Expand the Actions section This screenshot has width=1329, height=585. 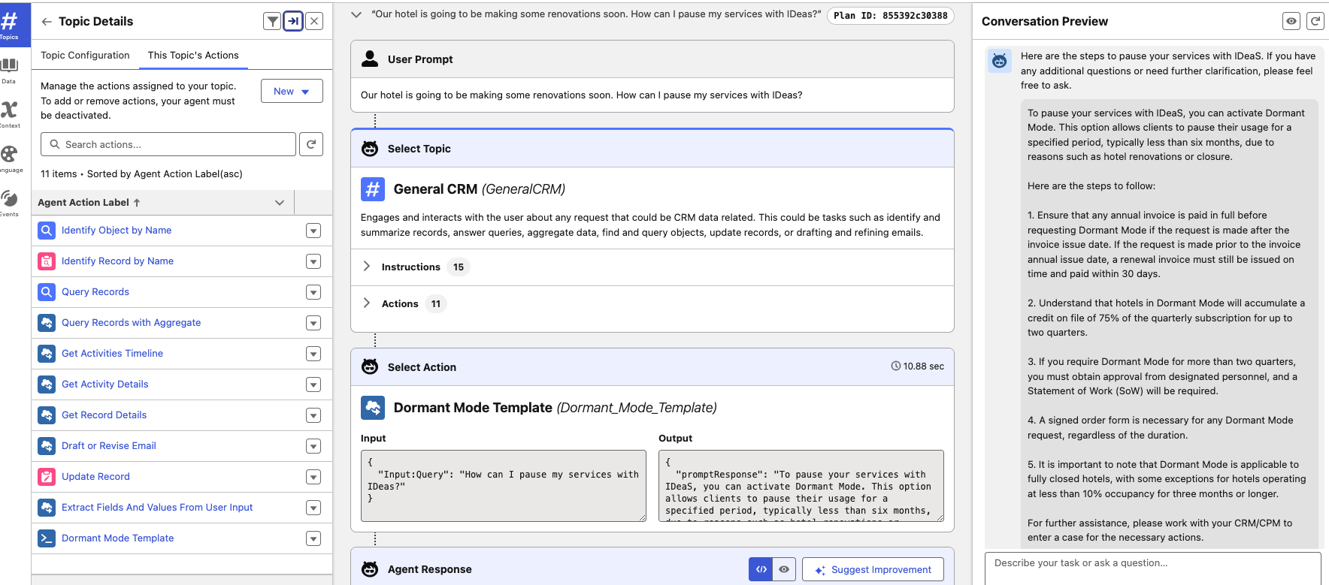click(x=367, y=303)
